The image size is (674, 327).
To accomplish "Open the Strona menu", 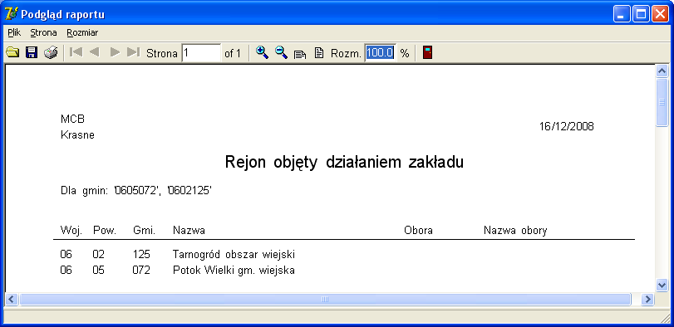I will (43, 32).
